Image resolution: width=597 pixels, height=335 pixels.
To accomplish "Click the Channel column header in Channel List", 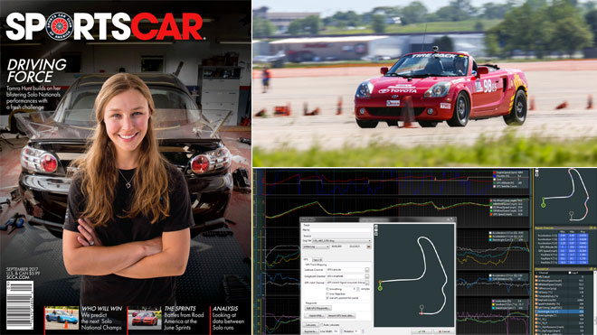I will (543, 273).
